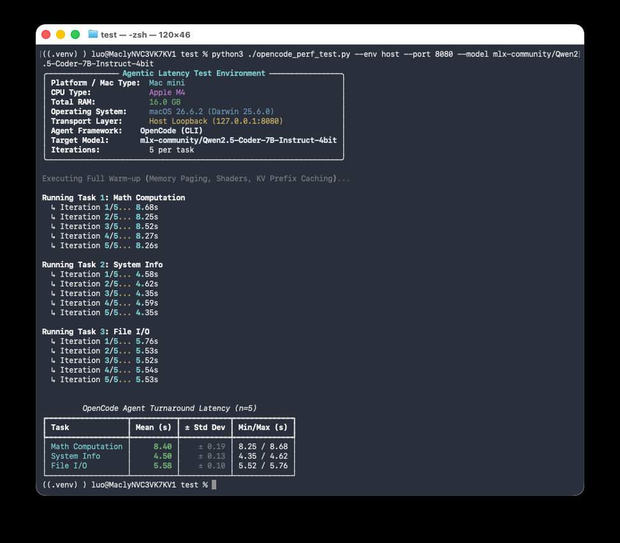Click the '16.0 GB' RAM value

pyautogui.click(x=165, y=102)
